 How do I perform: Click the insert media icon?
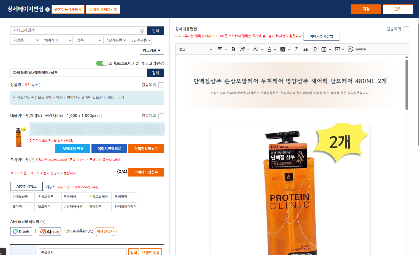337,49
